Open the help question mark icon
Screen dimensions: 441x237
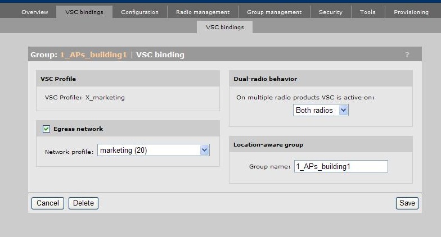pyautogui.click(x=407, y=54)
